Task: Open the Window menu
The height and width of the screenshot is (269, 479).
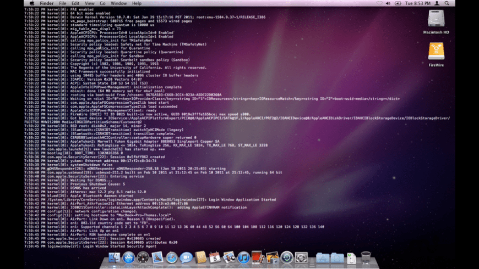Action: click(118, 3)
